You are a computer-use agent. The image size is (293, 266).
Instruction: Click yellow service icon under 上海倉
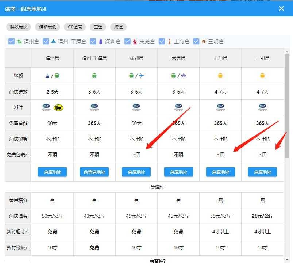(220, 76)
